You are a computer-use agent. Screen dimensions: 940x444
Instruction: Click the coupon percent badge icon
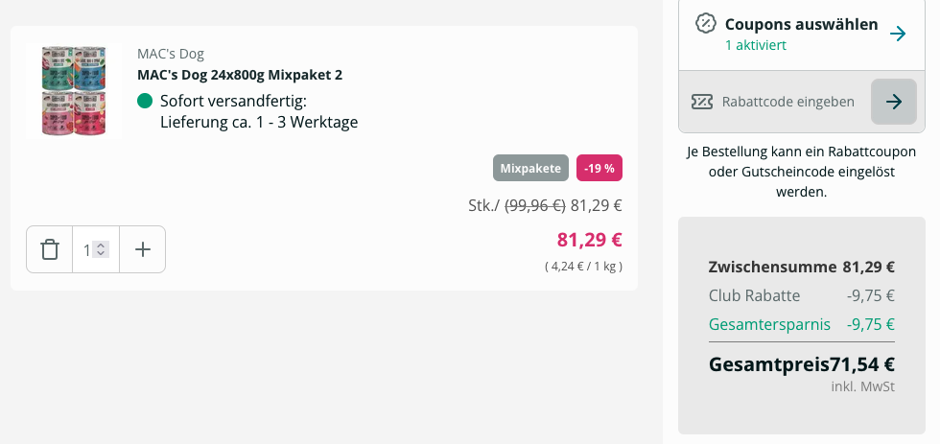(x=706, y=23)
